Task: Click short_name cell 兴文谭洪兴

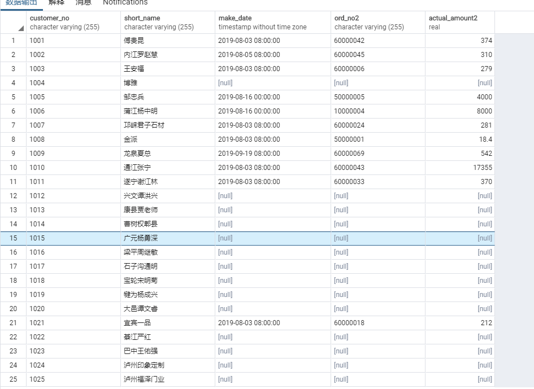Action: [x=168, y=196]
